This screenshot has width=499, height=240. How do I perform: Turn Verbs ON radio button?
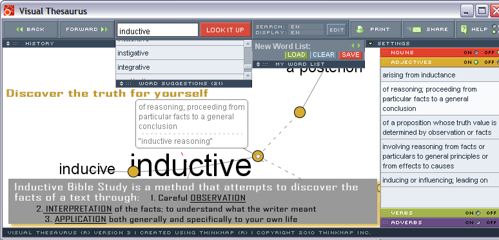[x=478, y=213]
